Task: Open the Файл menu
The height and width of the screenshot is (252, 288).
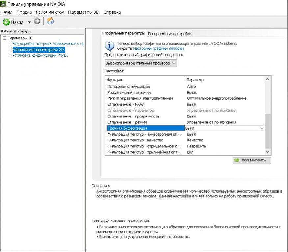Action: click(x=7, y=12)
